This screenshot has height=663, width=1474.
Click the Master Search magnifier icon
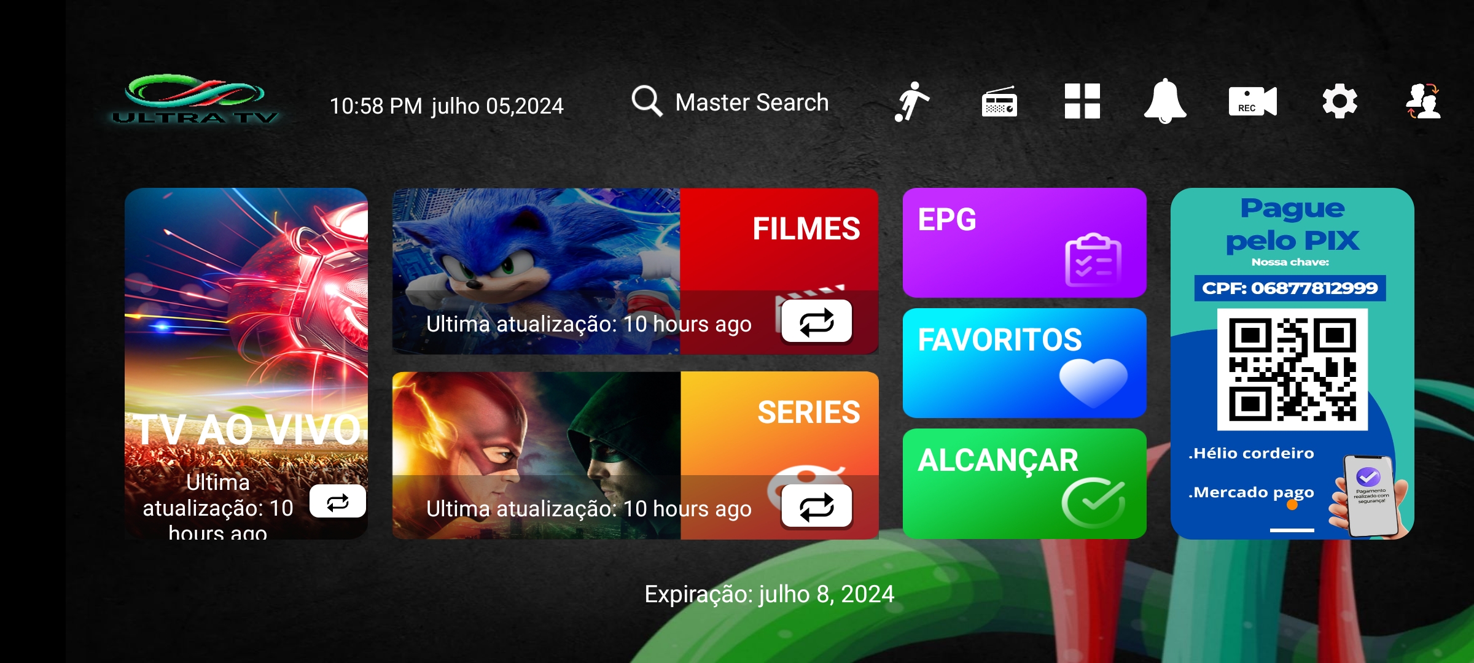647,101
